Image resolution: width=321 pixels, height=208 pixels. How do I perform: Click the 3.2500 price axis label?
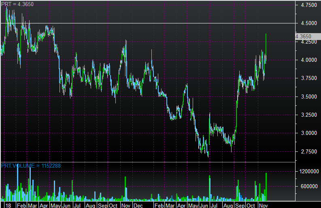point(306,115)
